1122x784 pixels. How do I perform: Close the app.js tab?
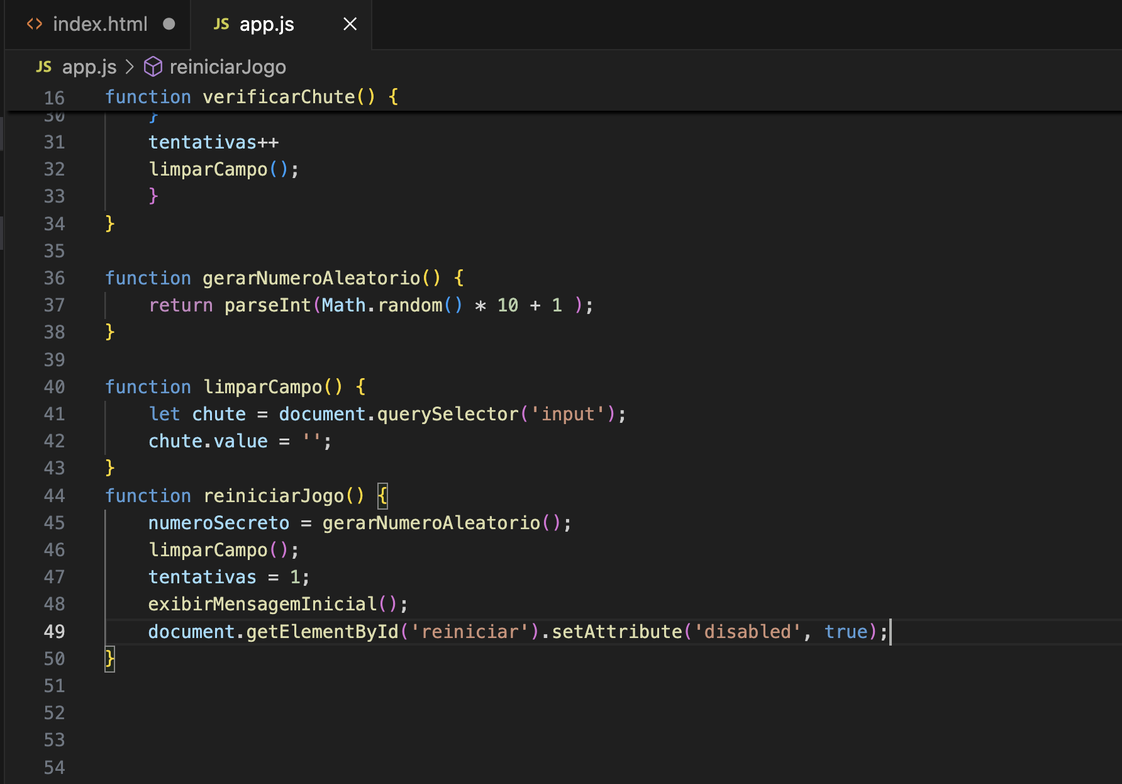[x=350, y=24]
